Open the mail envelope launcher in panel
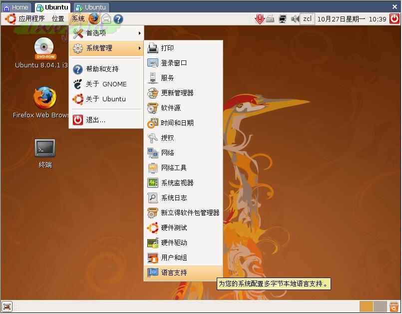The width and height of the screenshot is (402, 314). pyautogui.click(x=106, y=19)
